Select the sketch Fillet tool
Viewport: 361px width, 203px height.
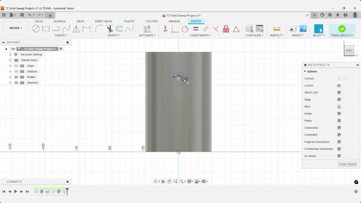pyautogui.click(x=99, y=29)
